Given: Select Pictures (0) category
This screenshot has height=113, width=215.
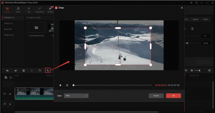Looking at the screenshot, I should 9,35.
